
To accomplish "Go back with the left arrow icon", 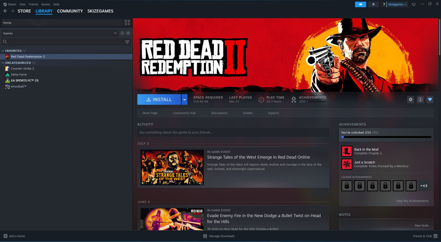I will click(5, 11).
